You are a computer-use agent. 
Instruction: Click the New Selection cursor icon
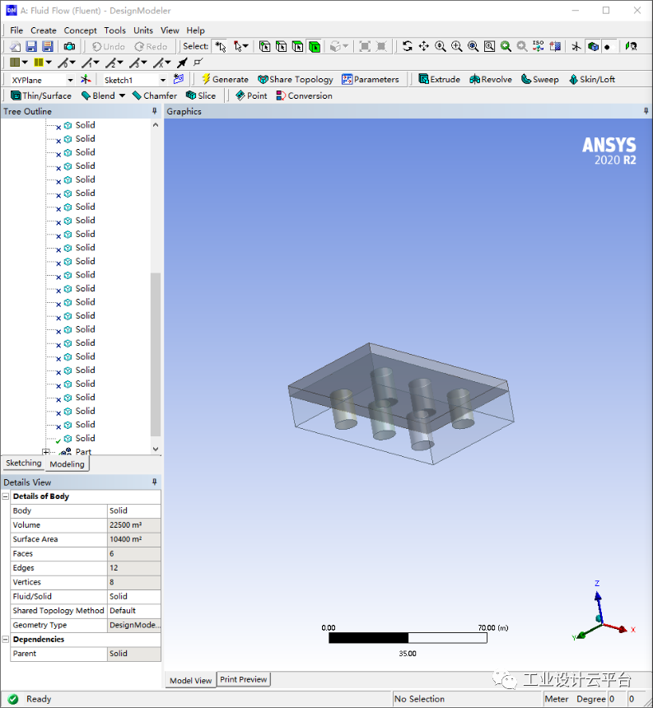pos(221,46)
